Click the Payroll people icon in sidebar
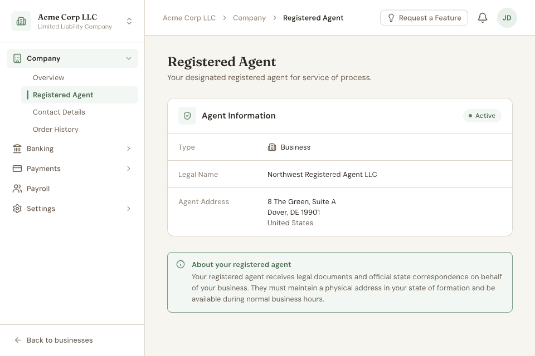Image resolution: width=535 pixels, height=356 pixels. (17, 189)
